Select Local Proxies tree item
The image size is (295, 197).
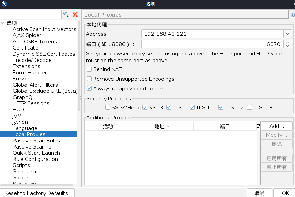(x=29, y=134)
